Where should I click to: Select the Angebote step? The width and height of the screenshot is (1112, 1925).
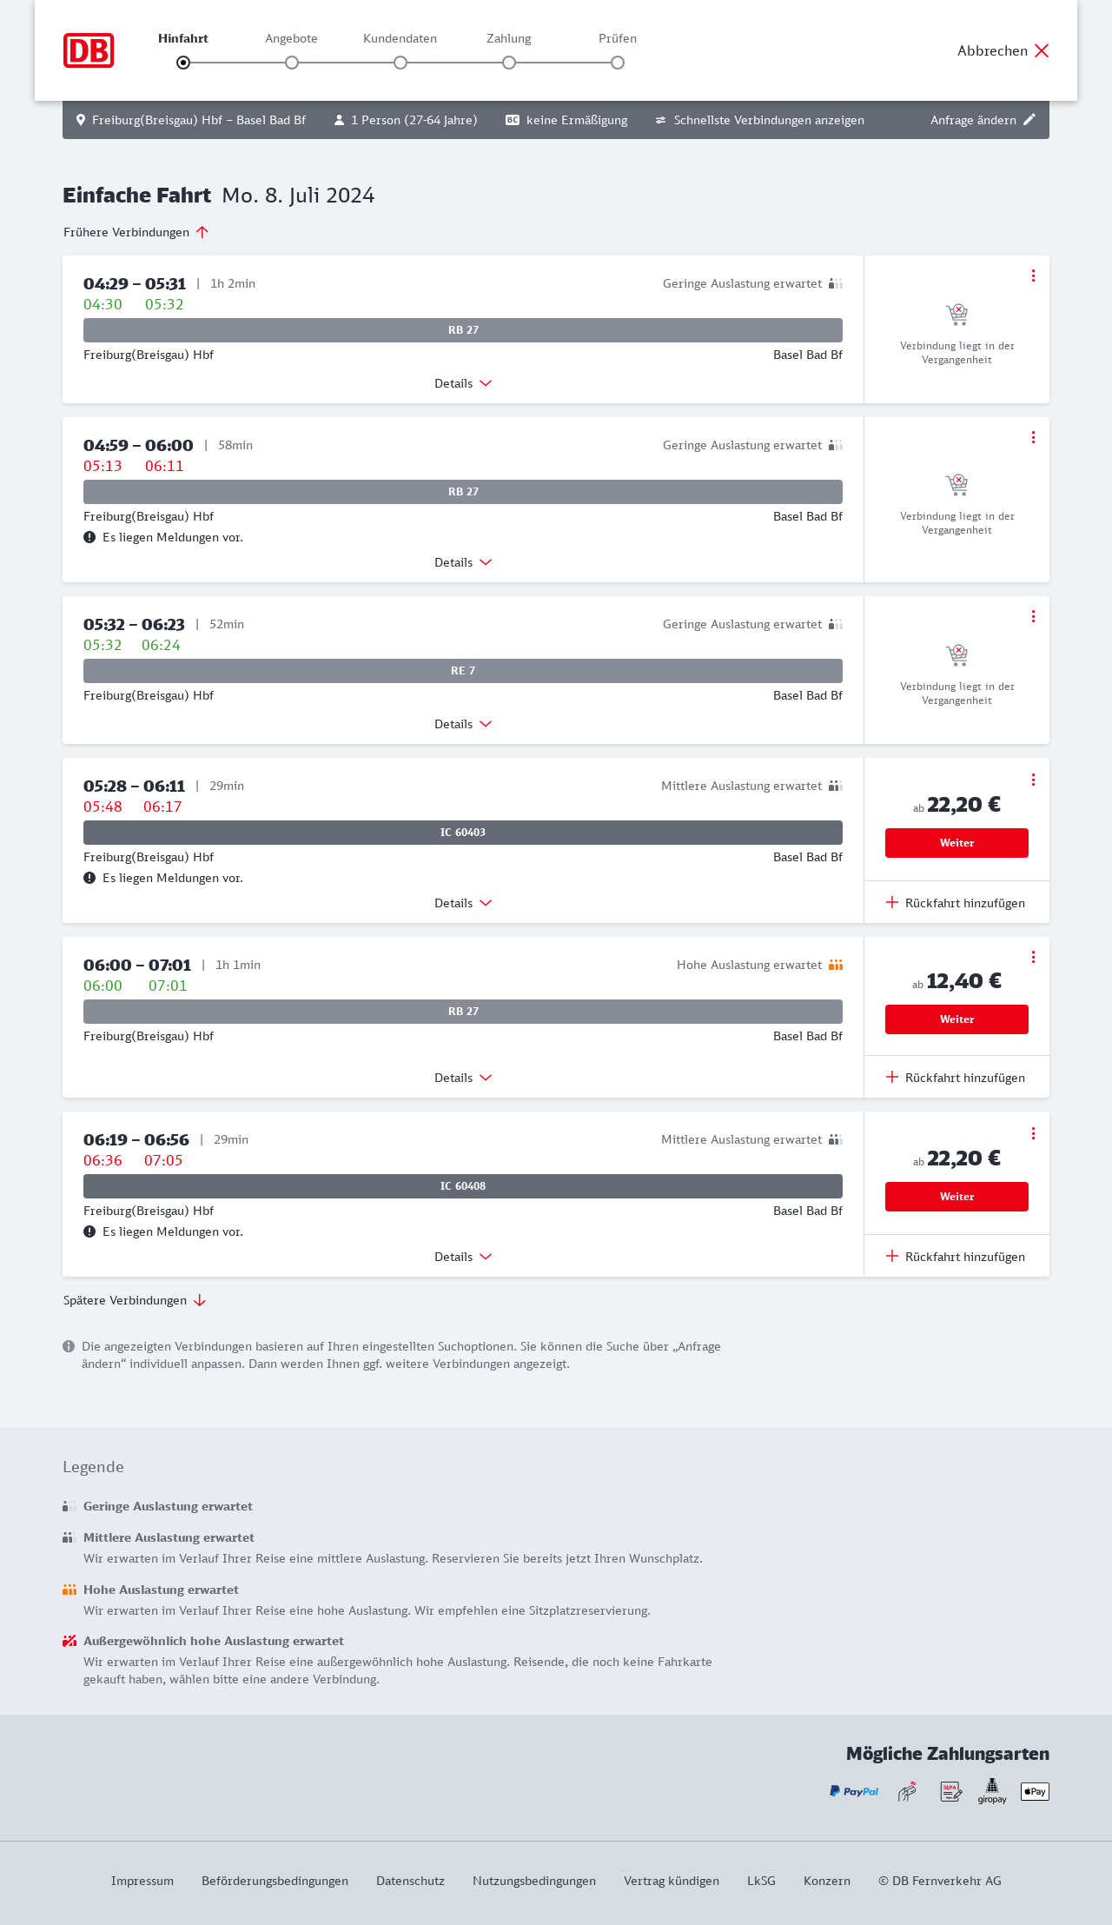292,62
